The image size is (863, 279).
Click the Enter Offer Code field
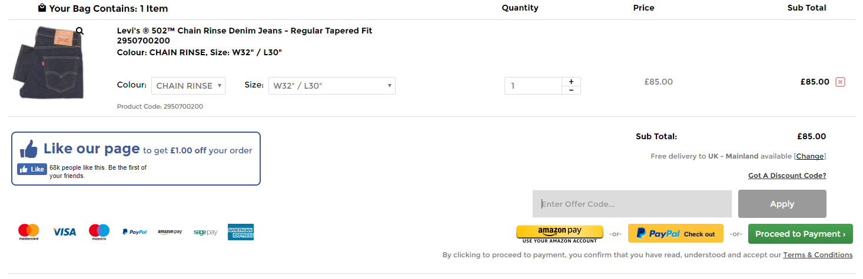(x=632, y=204)
